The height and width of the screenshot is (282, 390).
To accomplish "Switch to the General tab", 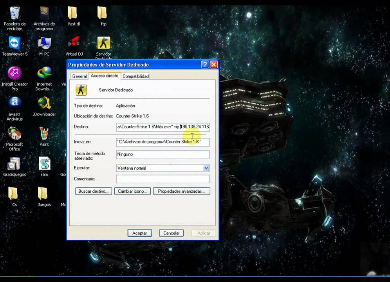I will pyautogui.click(x=79, y=76).
